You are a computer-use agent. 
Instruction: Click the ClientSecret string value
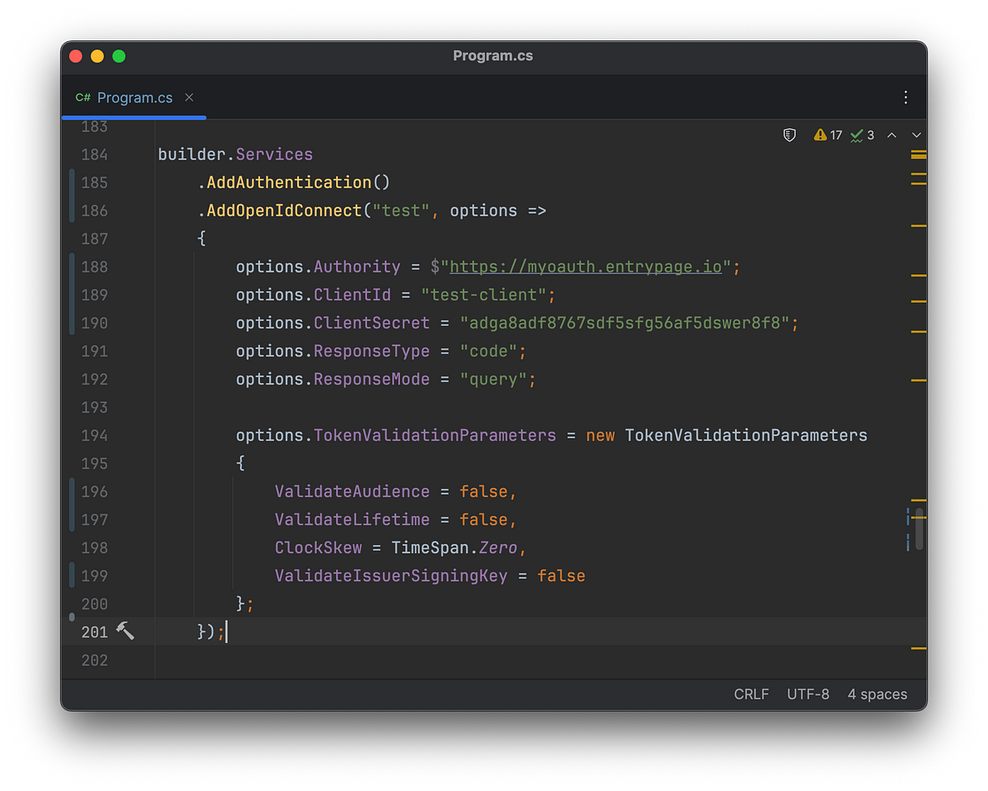[x=625, y=323]
